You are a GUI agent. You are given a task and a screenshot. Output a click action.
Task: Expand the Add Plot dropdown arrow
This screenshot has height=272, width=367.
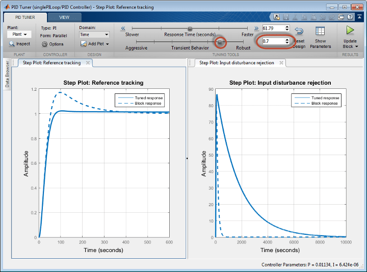click(108, 44)
